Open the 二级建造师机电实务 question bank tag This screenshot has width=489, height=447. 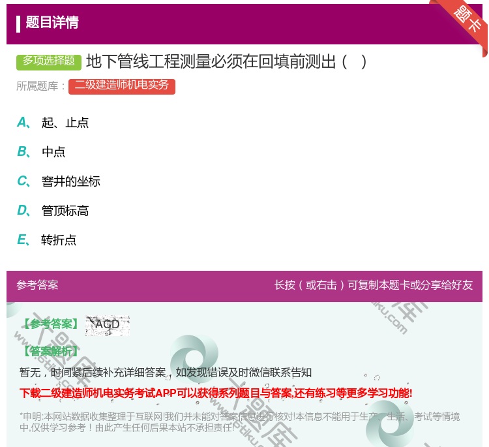122,86
